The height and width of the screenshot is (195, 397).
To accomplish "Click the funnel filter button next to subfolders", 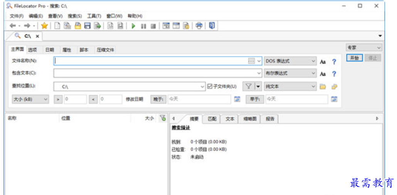I will click(249, 86).
